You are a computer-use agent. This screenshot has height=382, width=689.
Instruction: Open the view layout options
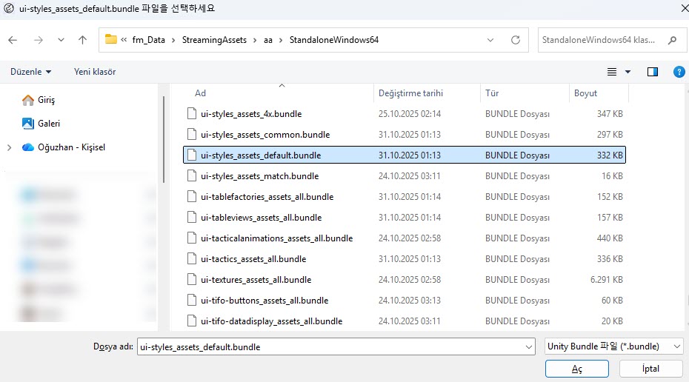click(x=619, y=72)
